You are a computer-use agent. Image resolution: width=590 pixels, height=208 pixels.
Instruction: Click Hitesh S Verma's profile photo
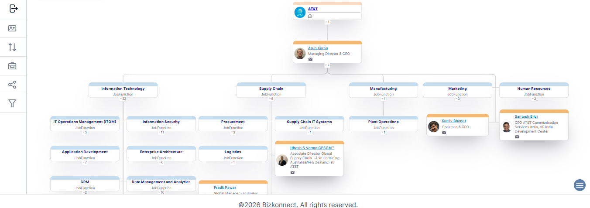[282, 160]
